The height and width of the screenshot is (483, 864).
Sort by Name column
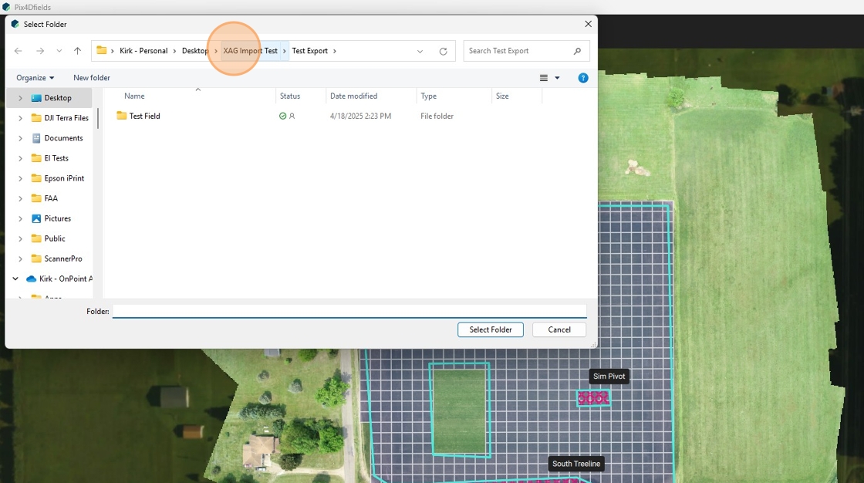(134, 96)
